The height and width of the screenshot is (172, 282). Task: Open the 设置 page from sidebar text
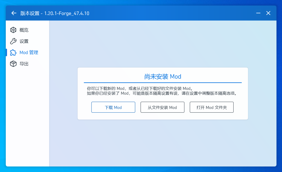coord(24,41)
